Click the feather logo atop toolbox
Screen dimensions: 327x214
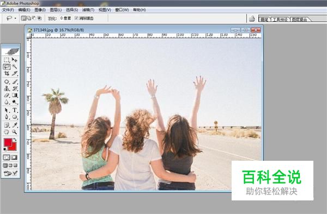(11, 52)
